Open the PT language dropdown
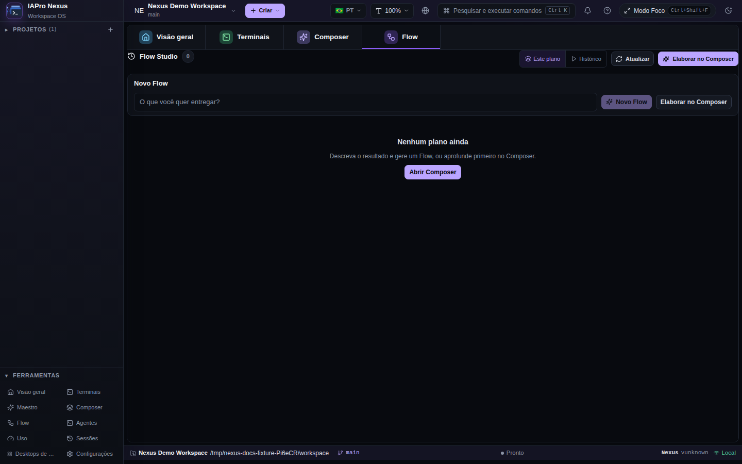The image size is (742, 464). tap(348, 11)
